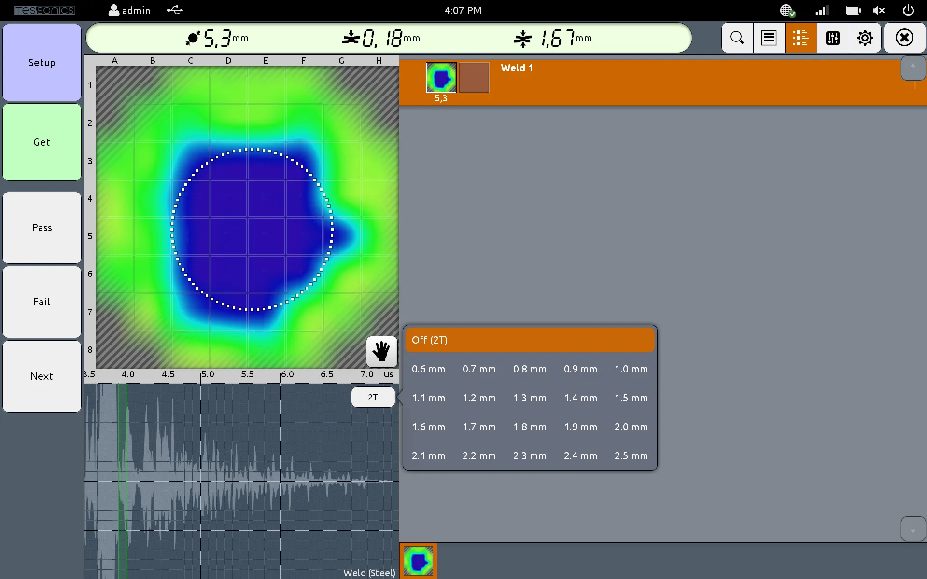Click the Weld 1 result thumbnail
The height and width of the screenshot is (579, 927).
click(x=441, y=77)
